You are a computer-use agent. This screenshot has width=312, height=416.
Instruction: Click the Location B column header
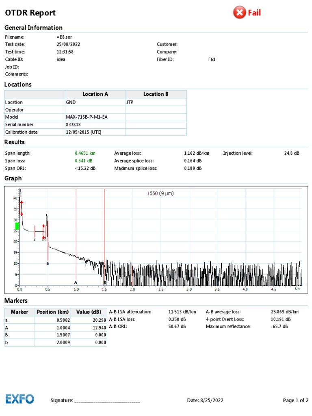156,94
